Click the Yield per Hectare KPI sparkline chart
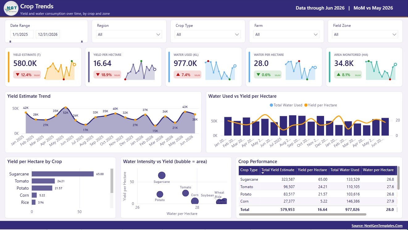 tap(140, 70)
